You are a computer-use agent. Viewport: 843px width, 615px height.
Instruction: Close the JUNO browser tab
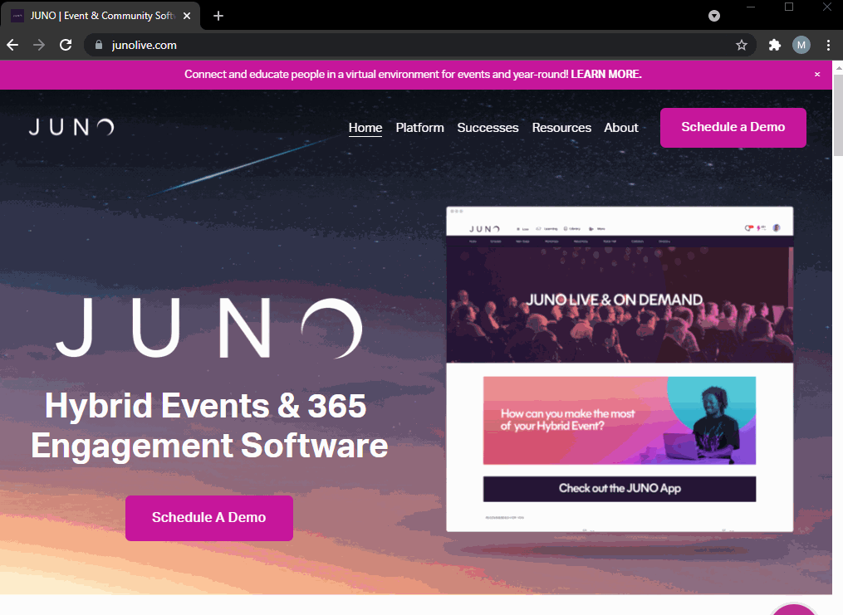click(x=187, y=16)
